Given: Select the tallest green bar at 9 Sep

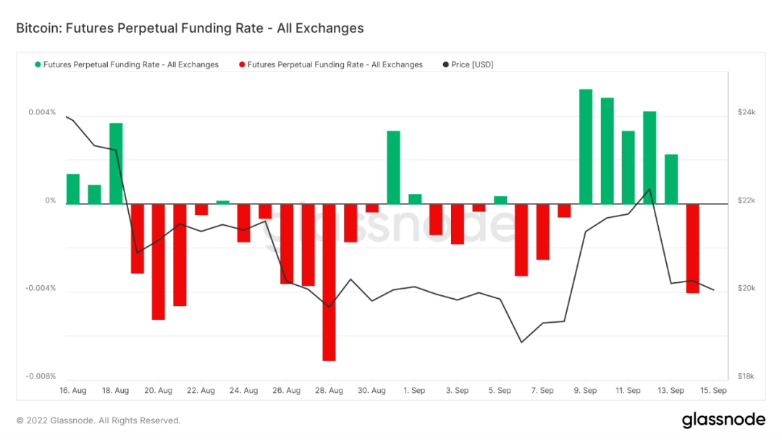Looking at the screenshot, I should 586,146.
